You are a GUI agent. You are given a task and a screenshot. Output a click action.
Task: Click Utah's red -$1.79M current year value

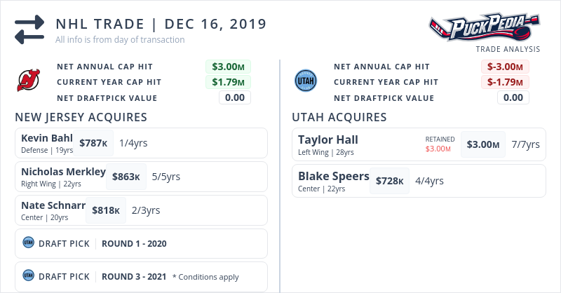click(x=505, y=82)
